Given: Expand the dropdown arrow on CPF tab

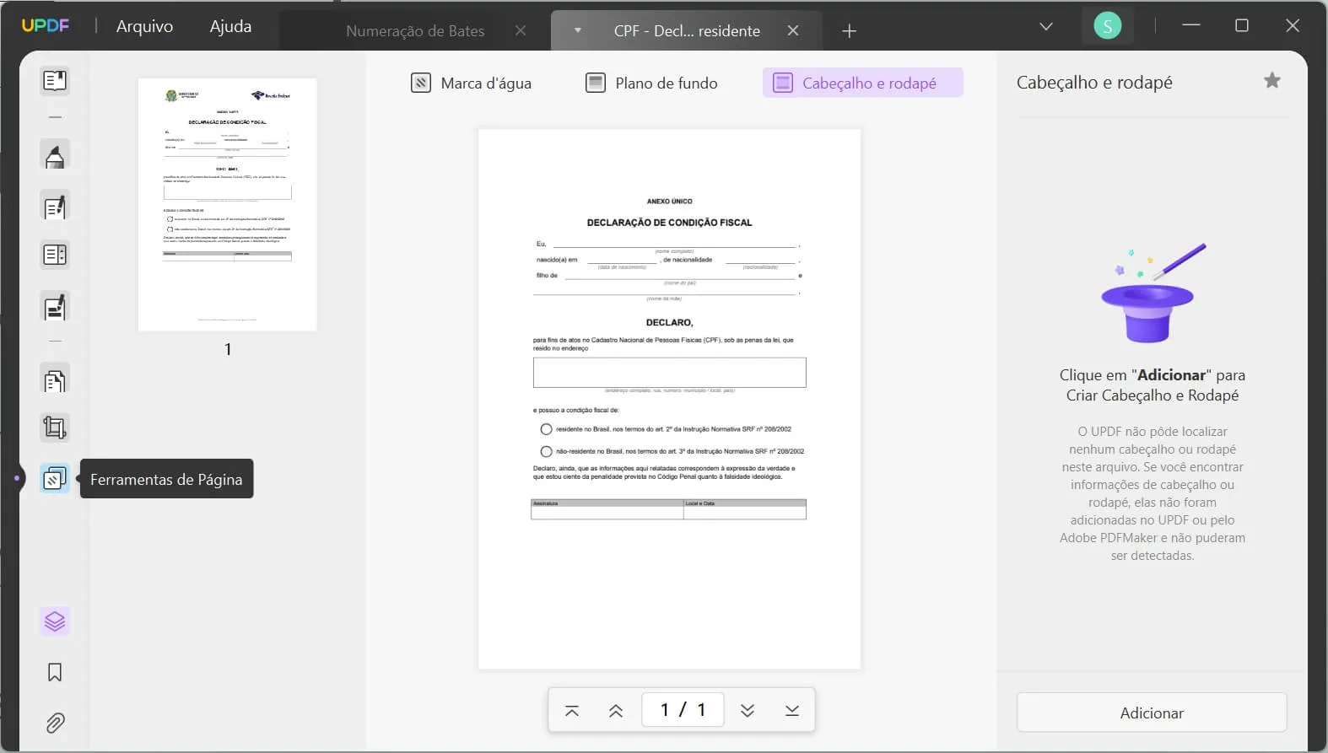Looking at the screenshot, I should pyautogui.click(x=578, y=30).
